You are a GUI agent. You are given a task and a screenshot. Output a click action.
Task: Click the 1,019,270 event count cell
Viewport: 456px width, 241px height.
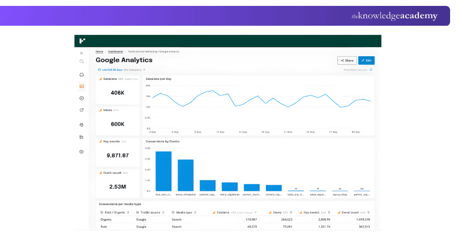(363, 220)
